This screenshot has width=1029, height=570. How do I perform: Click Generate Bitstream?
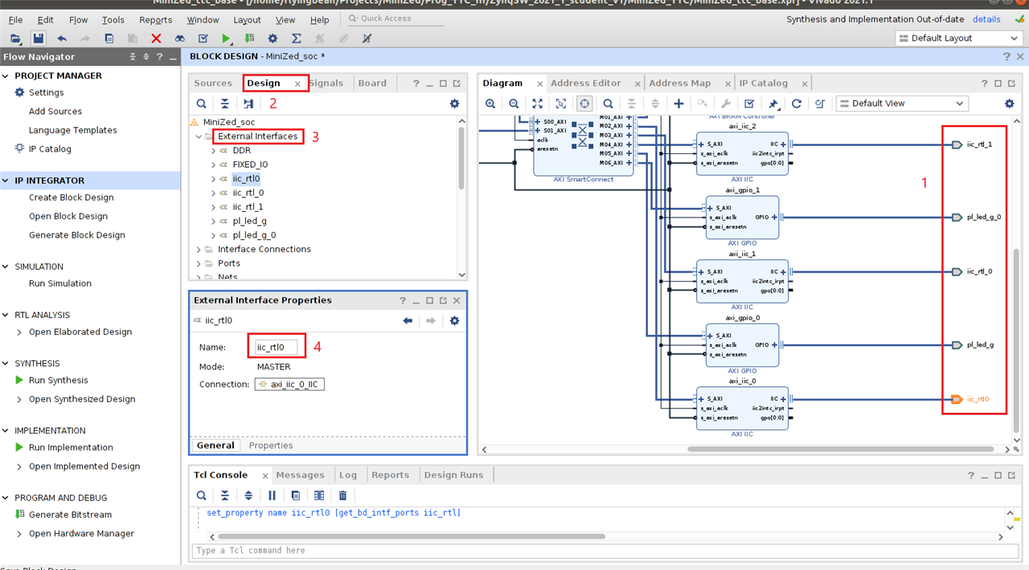click(70, 515)
